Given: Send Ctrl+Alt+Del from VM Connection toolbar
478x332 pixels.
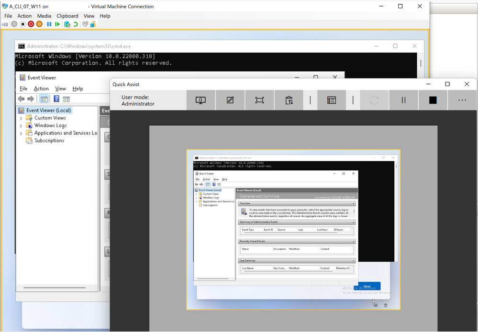Looking at the screenshot, I should [x=5, y=24].
